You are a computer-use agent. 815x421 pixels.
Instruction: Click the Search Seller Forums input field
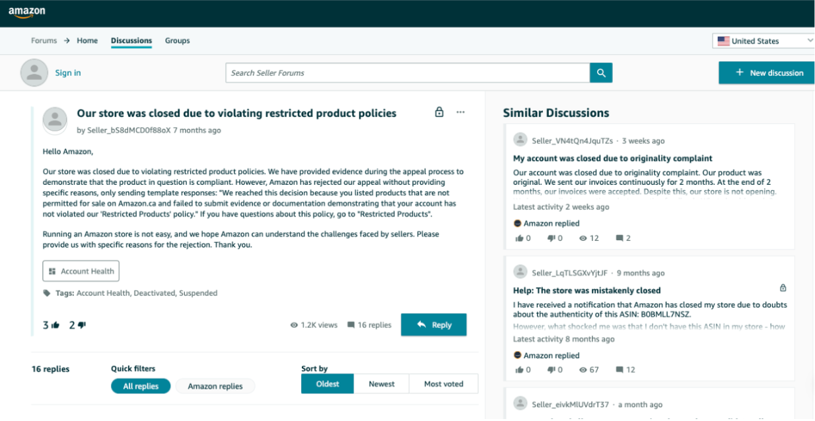point(407,73)
